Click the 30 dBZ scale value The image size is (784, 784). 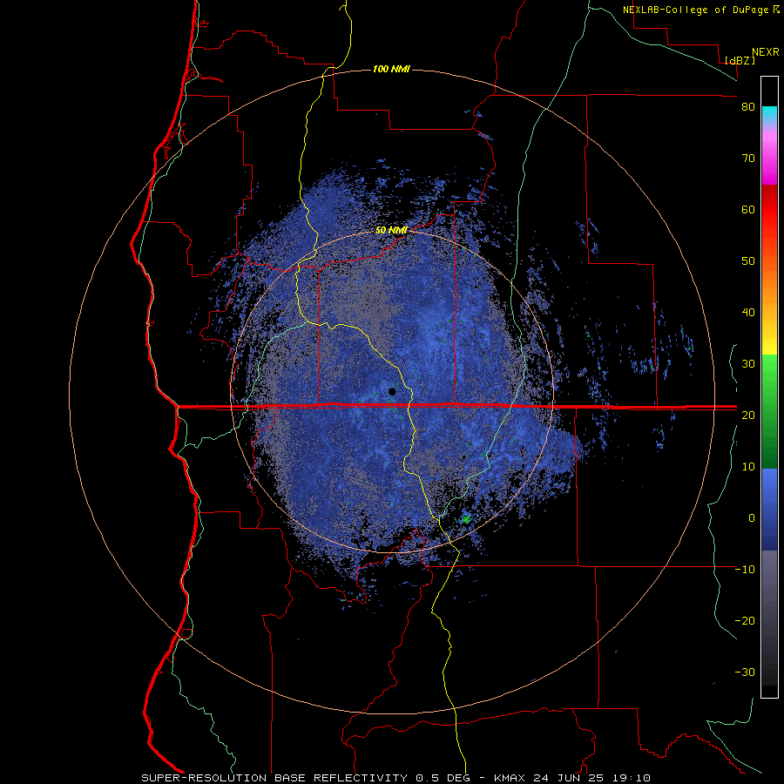click(x=748, y=363)
